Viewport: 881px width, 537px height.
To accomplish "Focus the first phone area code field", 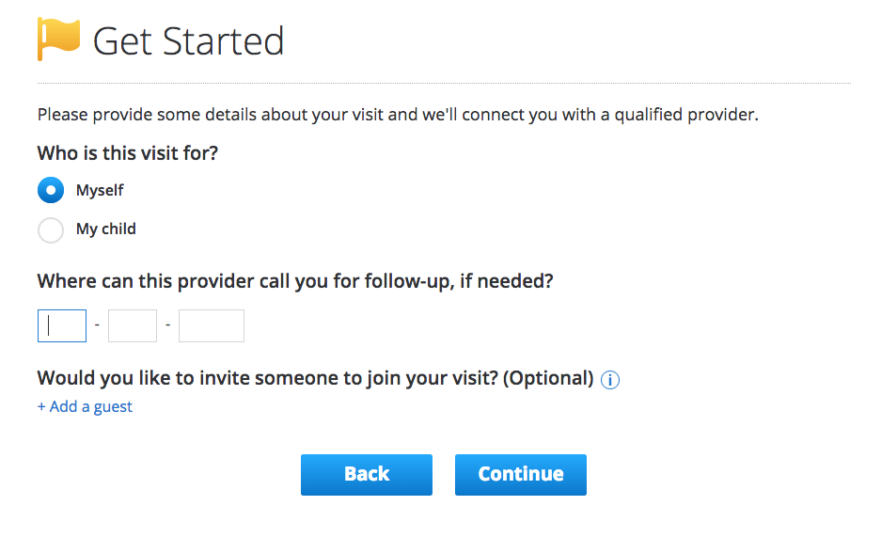I will coord(62,325).
